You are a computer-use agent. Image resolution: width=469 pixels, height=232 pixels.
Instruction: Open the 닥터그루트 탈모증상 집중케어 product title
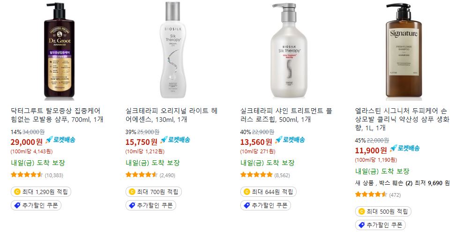point(57,115)
